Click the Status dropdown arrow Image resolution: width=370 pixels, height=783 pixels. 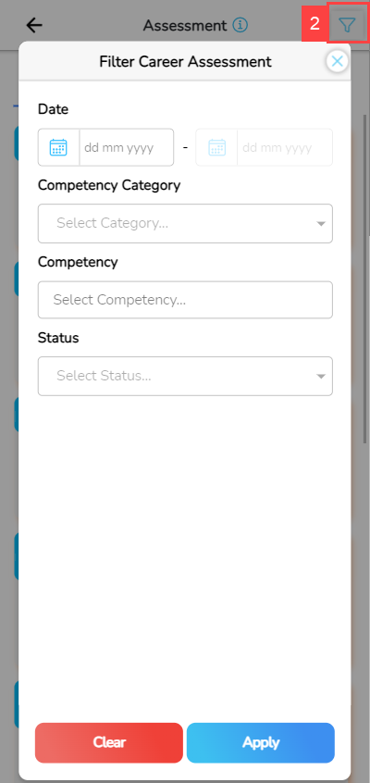tap(321, 377)
